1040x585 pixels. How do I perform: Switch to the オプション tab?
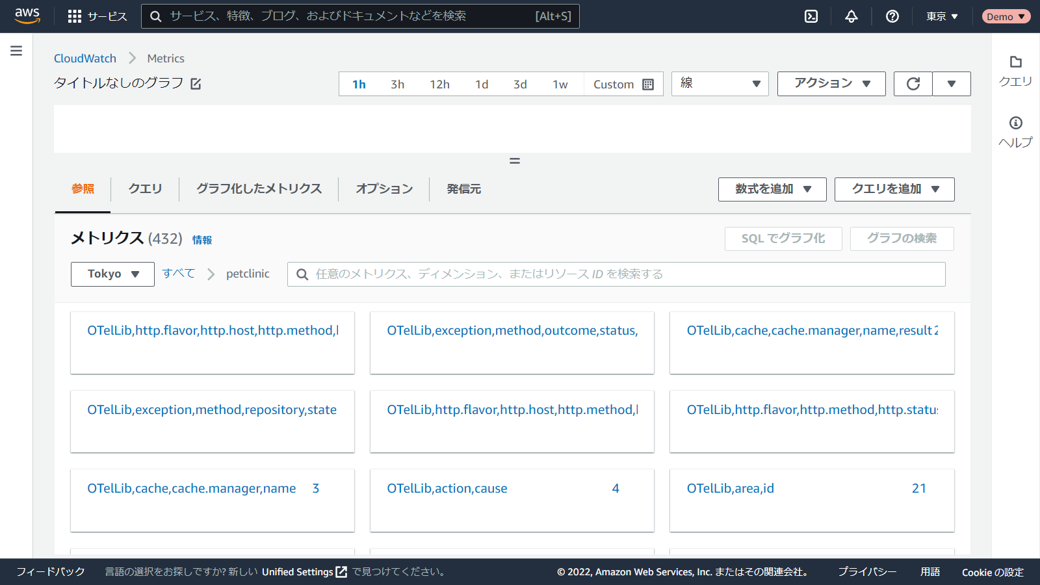point(384,189)
